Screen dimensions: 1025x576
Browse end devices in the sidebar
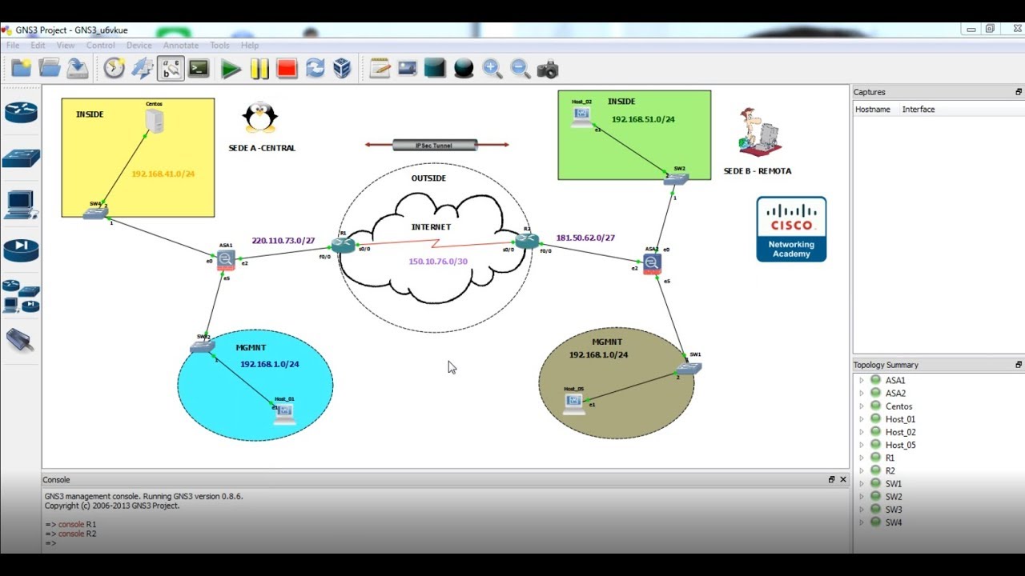[x=21, y=205]
